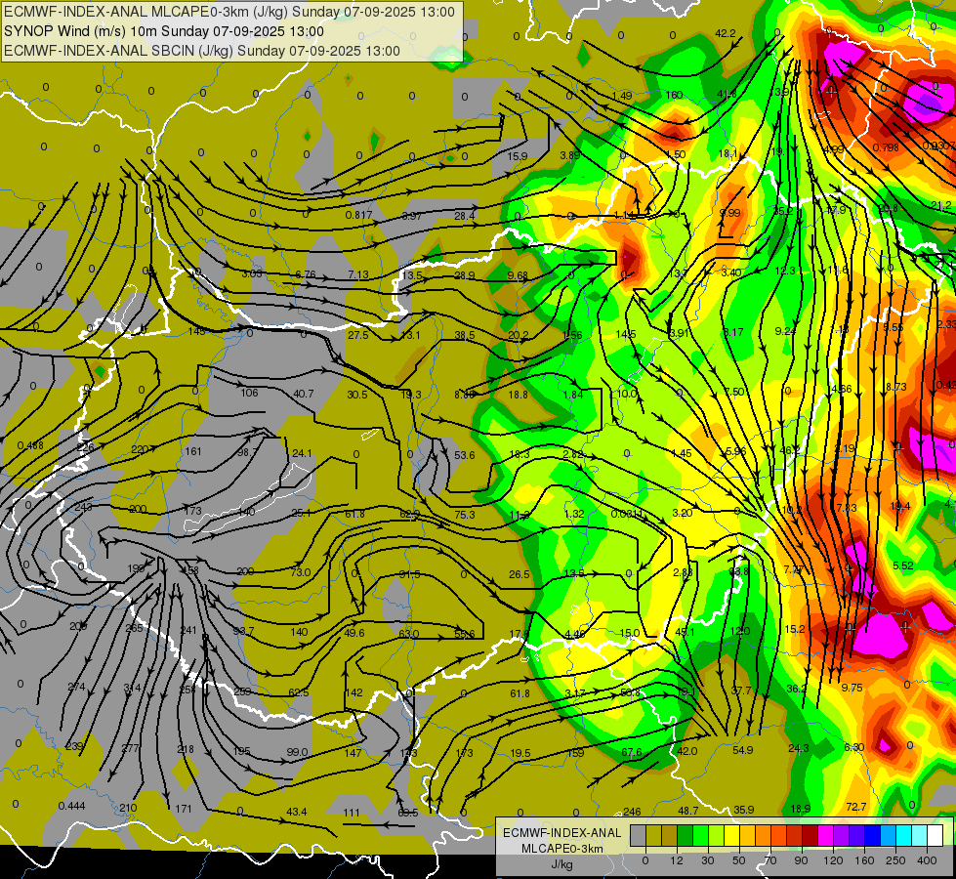This screenshot has height=879, width=956.
Task: Click the map value 43.4
Action: click(x=296, y=812)
